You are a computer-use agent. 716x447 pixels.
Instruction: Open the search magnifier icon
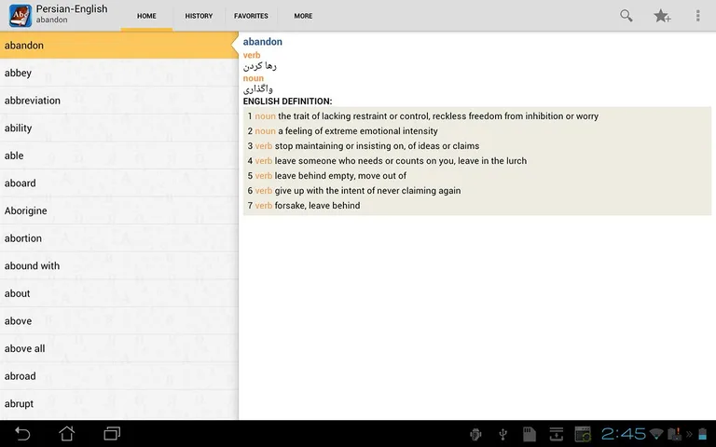626,16
